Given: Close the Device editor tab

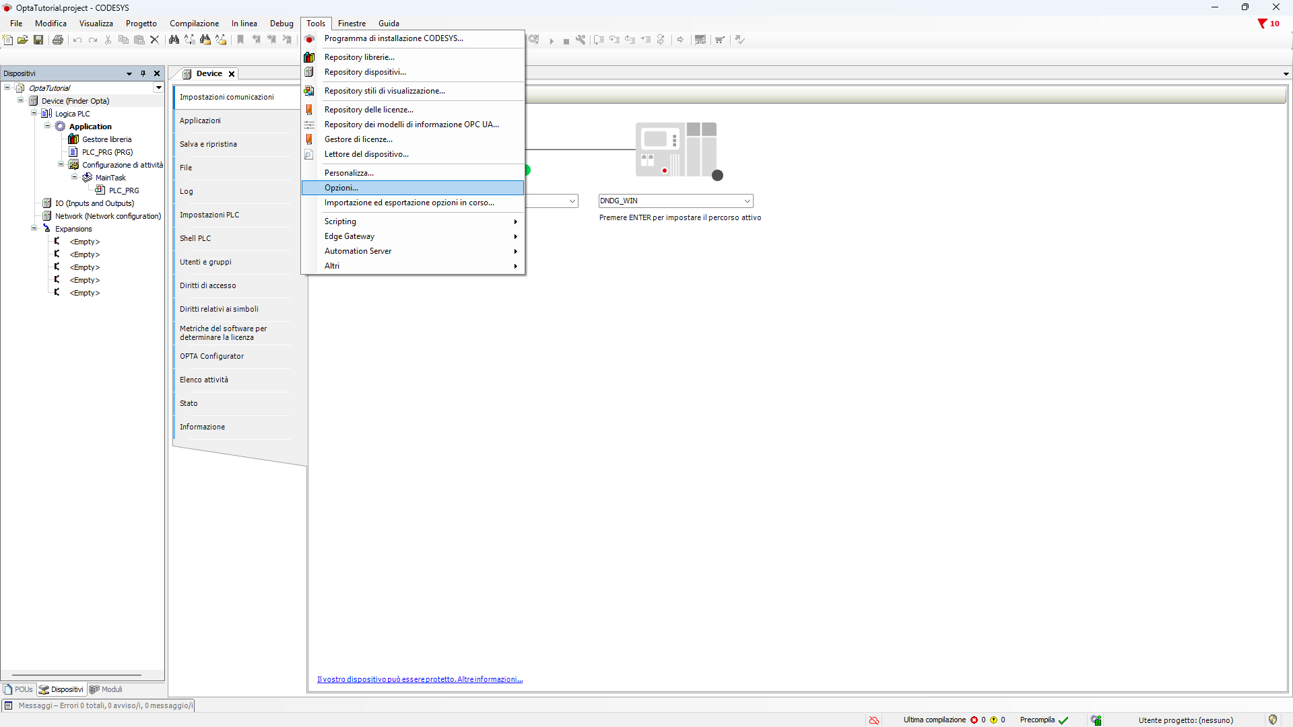Looking at the screenshot, I should (232, 74).
